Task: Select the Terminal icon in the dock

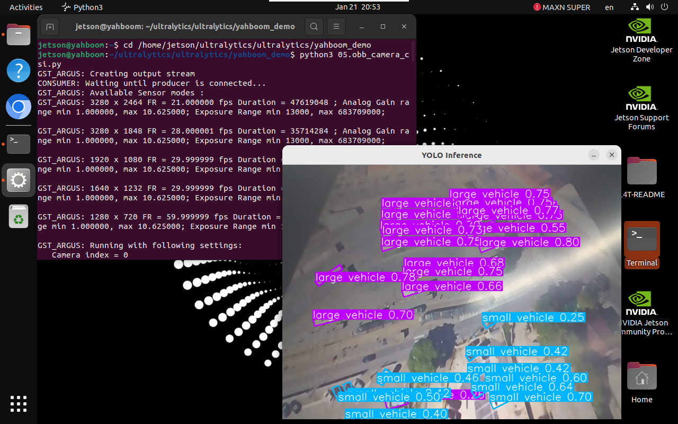Action: pos(19,144)
